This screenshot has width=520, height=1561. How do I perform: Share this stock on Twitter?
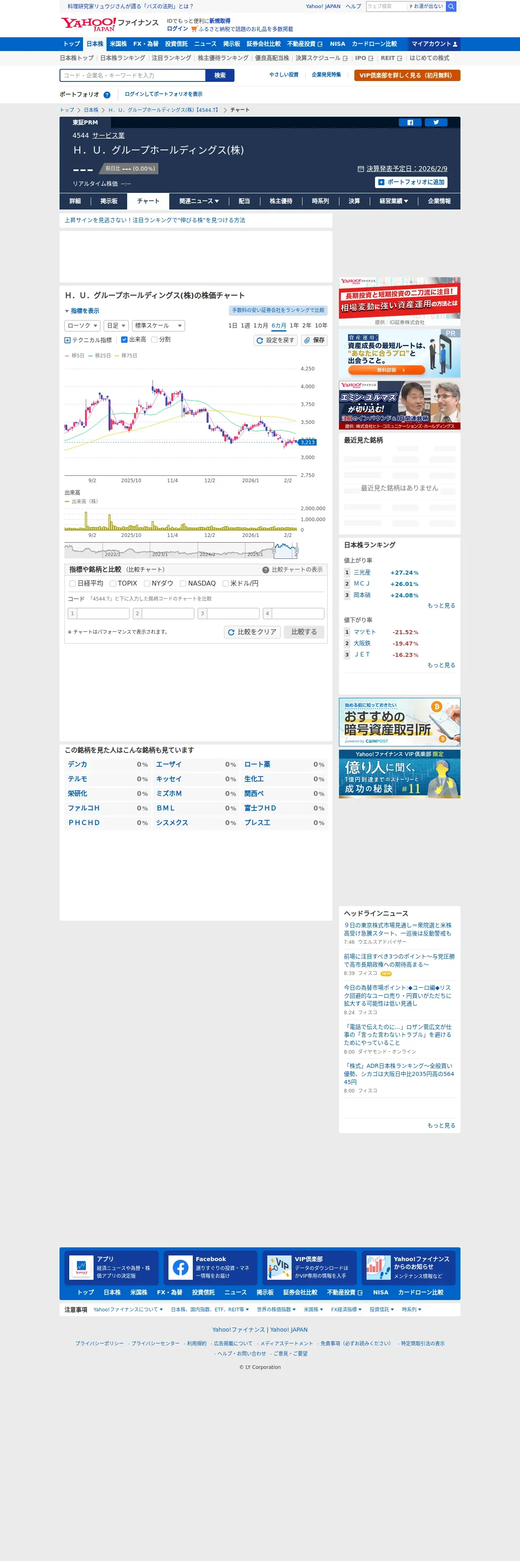tap(436, 122)
